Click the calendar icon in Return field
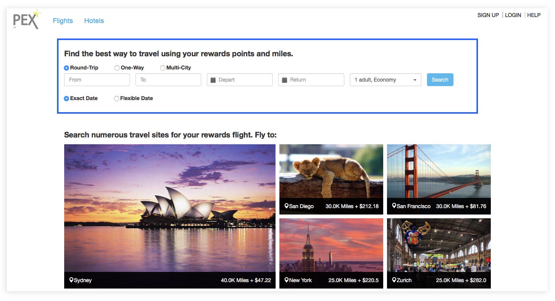This screenshot has height=301, width=555. click(285, 80)
